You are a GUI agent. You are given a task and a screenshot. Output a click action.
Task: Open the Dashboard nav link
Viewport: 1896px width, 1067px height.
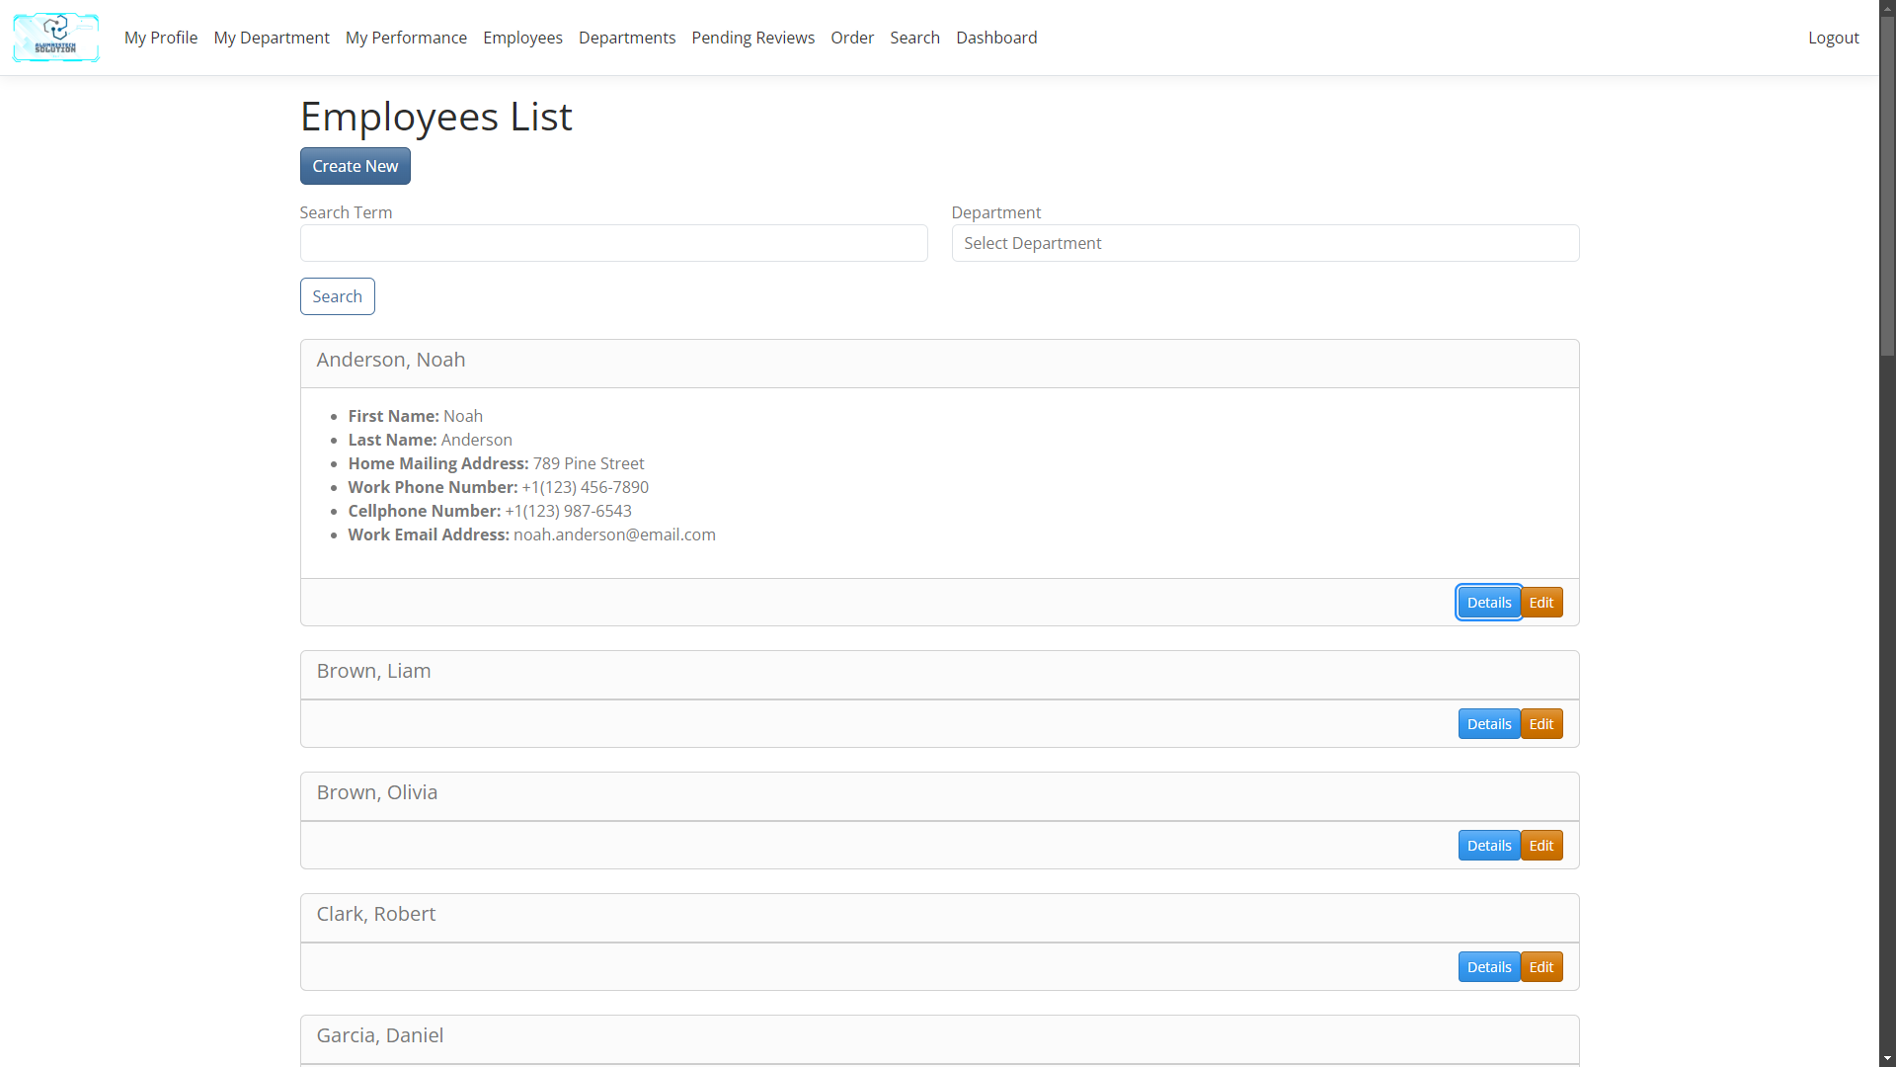click(995, 38)
